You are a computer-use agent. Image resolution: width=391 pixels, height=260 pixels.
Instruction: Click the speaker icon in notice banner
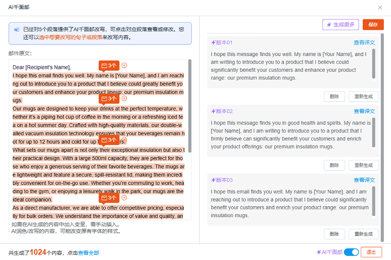(17, 30)
